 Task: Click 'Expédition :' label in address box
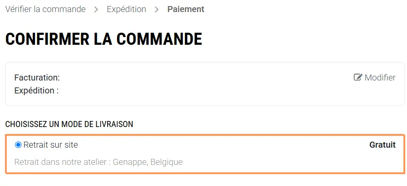[x=36, y=90]
